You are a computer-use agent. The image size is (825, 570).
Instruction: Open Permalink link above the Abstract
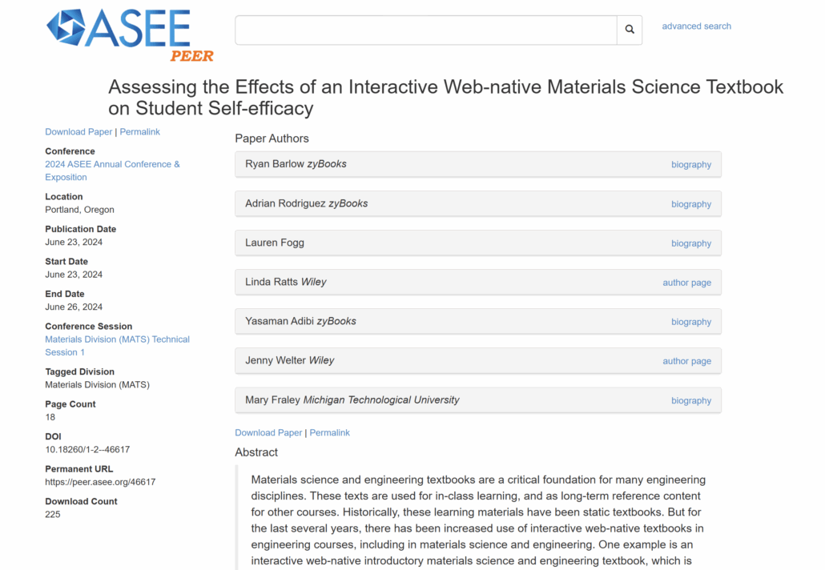click(329, 433)
